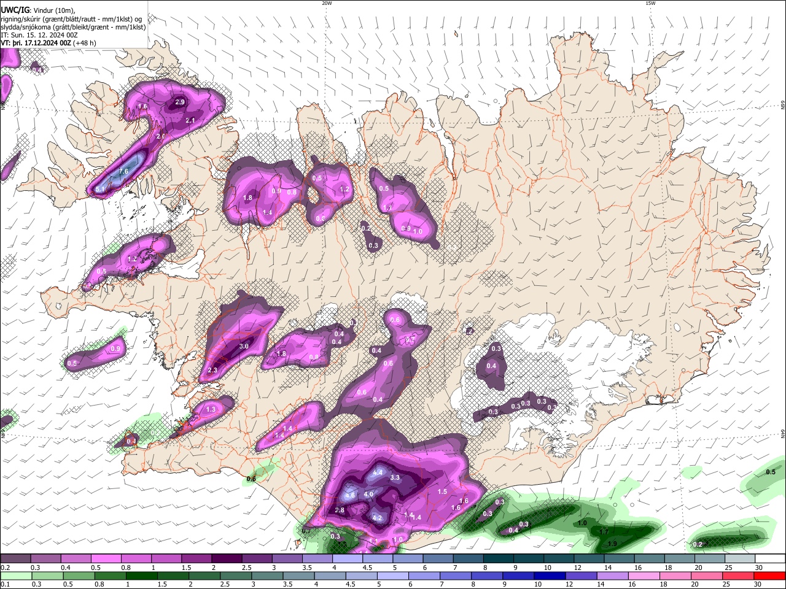Click the 2.1 value below the 2.9 peak
Screen dimensions: 786x589
(190, 120)
